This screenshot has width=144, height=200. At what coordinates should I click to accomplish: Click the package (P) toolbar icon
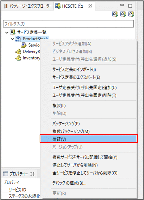pyautogui.click(x=131, y=14)
